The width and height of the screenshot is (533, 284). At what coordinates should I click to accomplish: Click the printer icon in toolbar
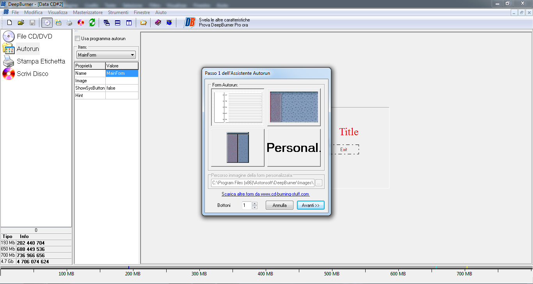[69, 23]
